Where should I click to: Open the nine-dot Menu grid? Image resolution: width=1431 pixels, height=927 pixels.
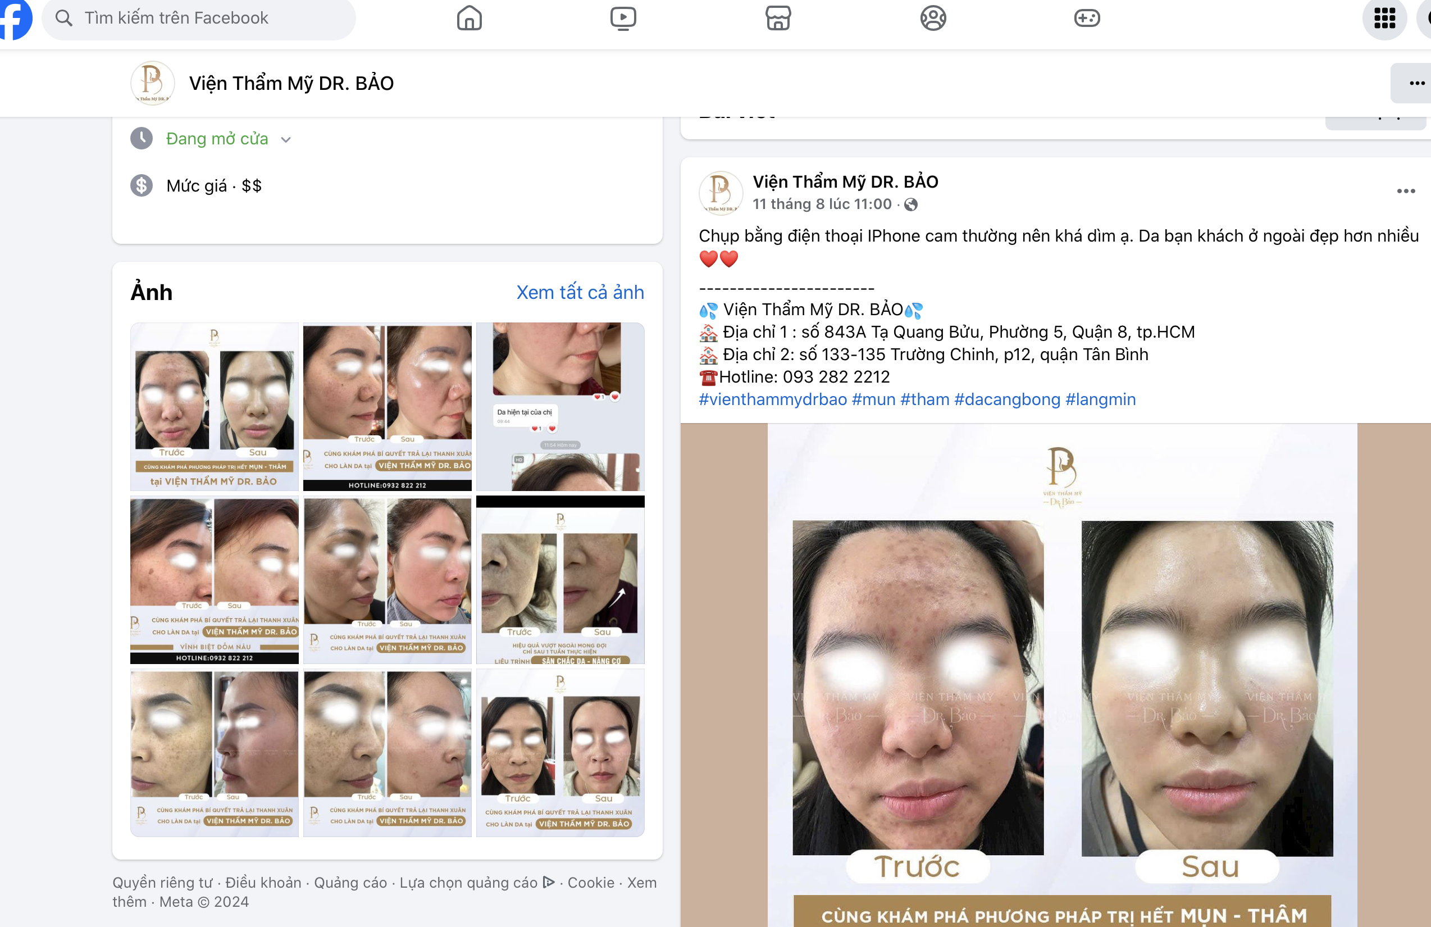pyautogui.click(x=1384, y=18)
